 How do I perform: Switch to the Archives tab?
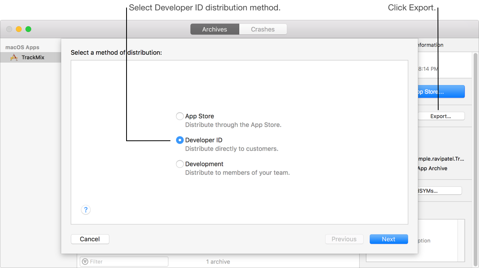[x=215, y=29]
